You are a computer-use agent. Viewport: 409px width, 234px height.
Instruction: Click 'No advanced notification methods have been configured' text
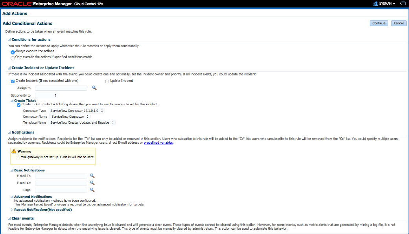pyautogui.click(x=55, y=201)
